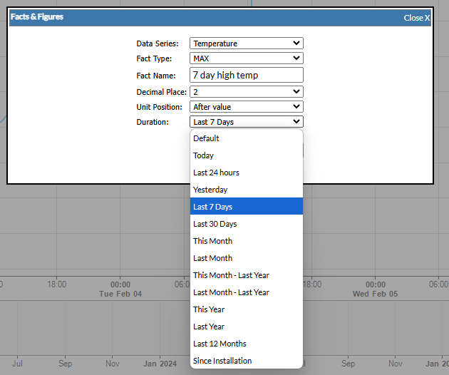This screenshot has width=449, height=375.
Task: Choose This Year duration
Action: [x=246, y=309]
